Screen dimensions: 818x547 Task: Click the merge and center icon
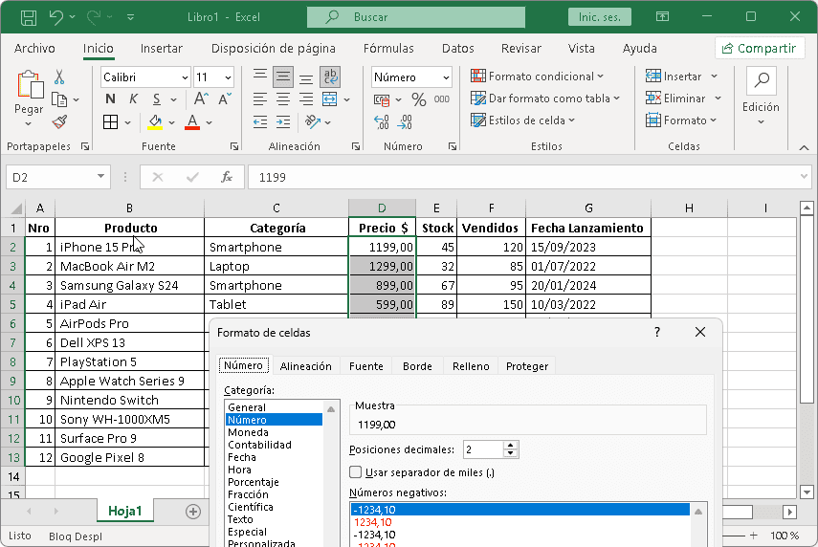(x=329, y=99)
